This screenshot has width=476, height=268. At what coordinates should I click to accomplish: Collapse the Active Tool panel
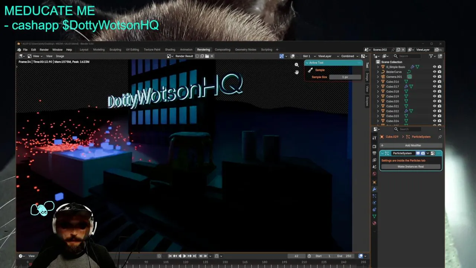[x=307, y=63]
